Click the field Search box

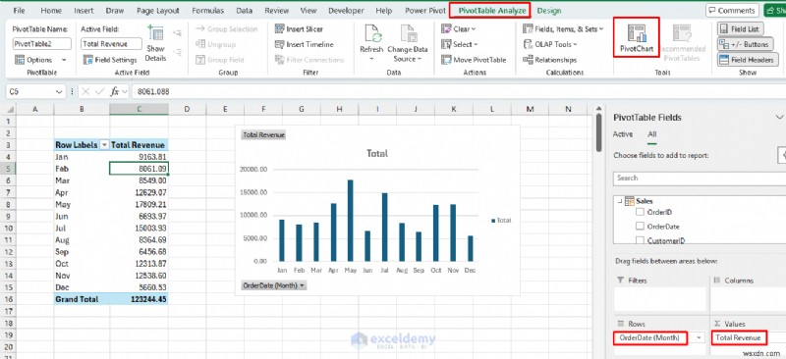(x=700, y=179)
